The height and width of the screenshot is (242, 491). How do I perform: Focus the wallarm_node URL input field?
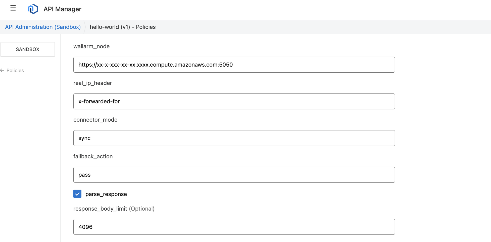click(x=234, y=65)
